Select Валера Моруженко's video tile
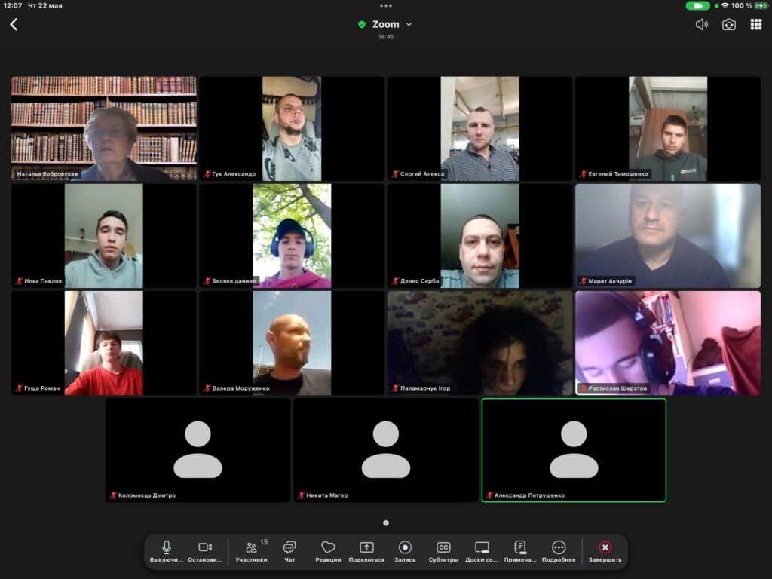 pyautogui.click(x=292, y=343)
